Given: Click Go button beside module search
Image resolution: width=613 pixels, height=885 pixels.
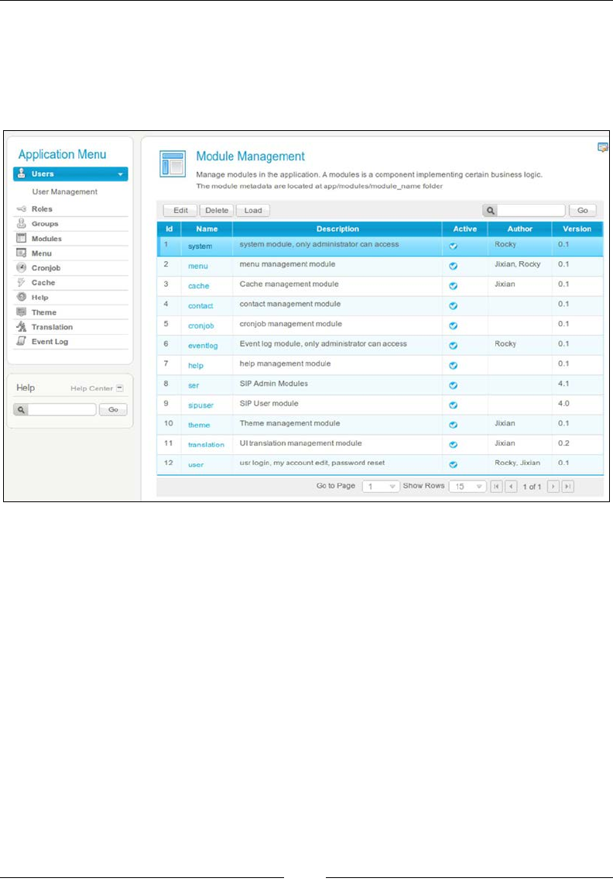Looking at the screenshot, I should coord(583,211).
